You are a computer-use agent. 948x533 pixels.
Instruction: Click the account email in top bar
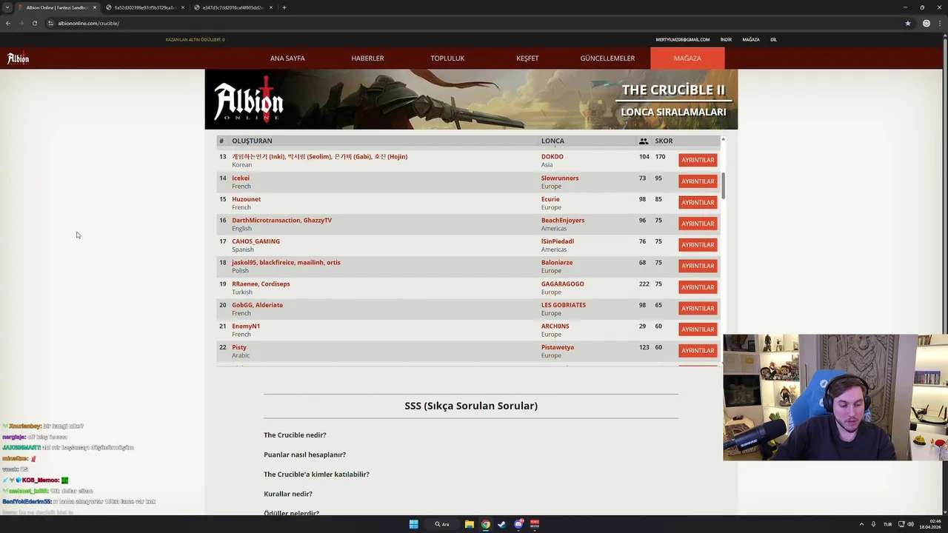tap(682, 39)
